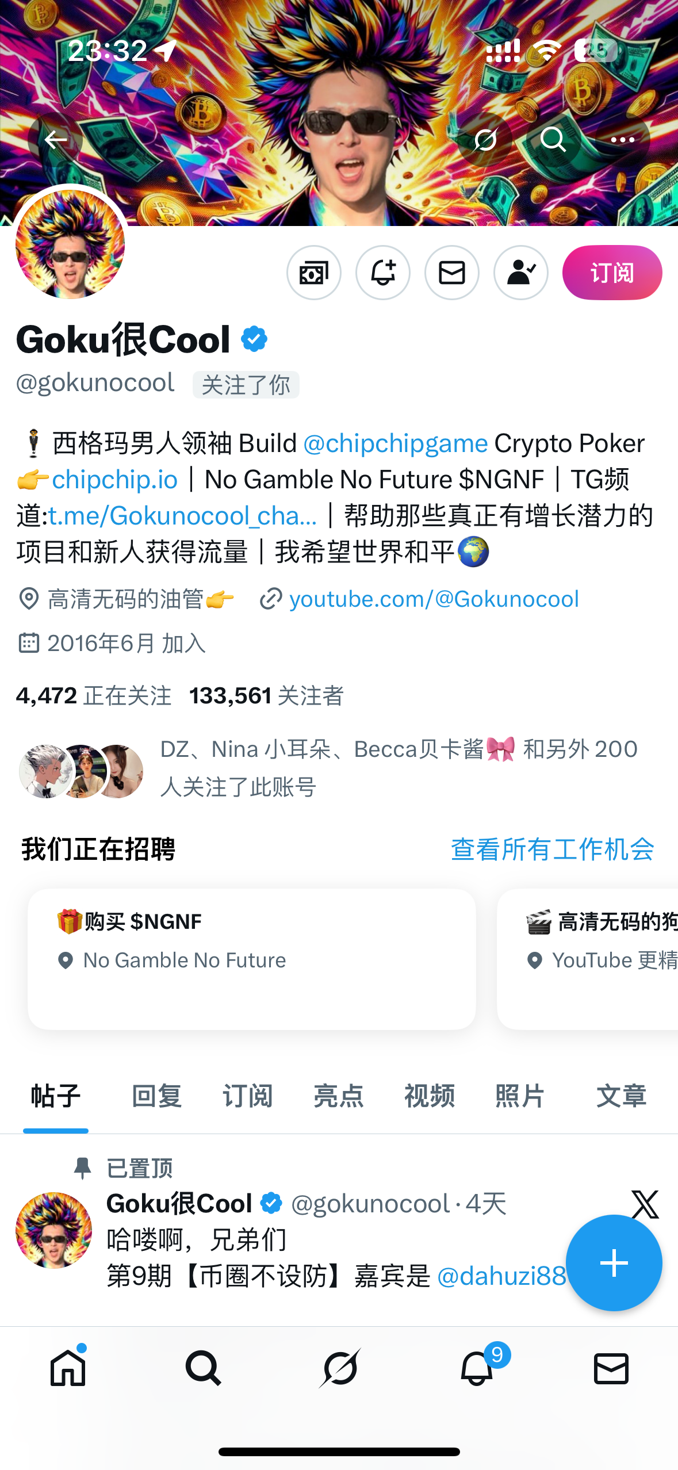Tap the Goku很Cool profile avatar photo
The image size is (678, 1470).
pos(70,244)
